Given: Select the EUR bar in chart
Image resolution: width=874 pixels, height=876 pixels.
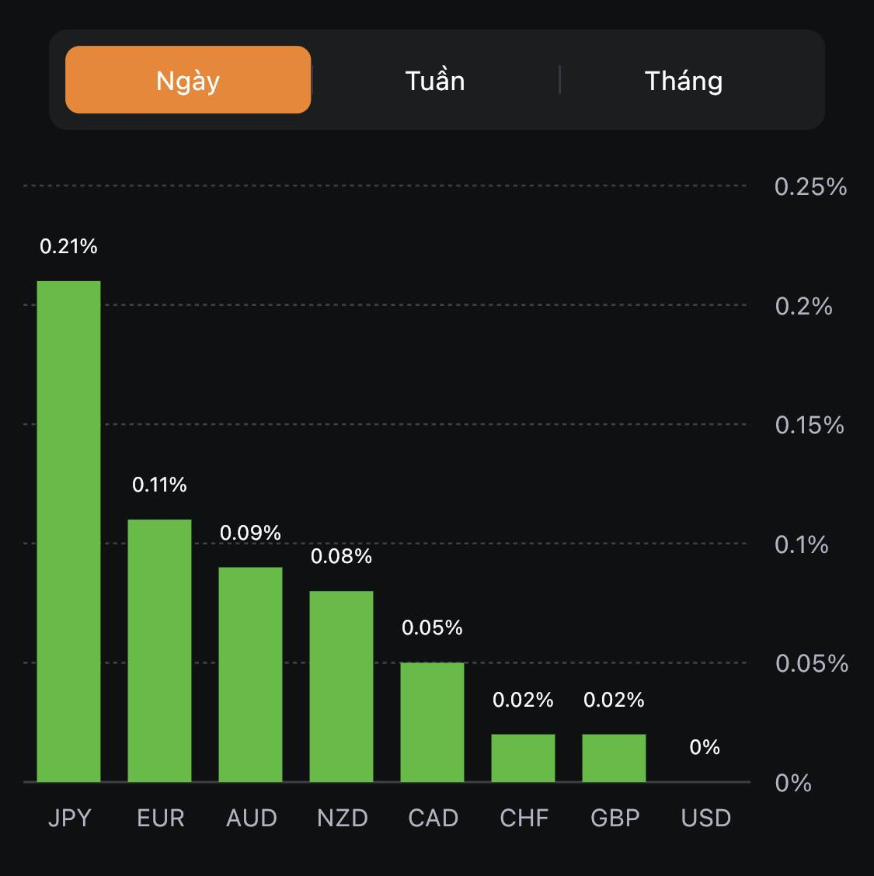Looking at the screenshot, I should tap(159, 650).
